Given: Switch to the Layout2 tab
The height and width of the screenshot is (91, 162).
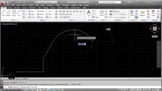Looking at the screenshot, I should (25, 78).
